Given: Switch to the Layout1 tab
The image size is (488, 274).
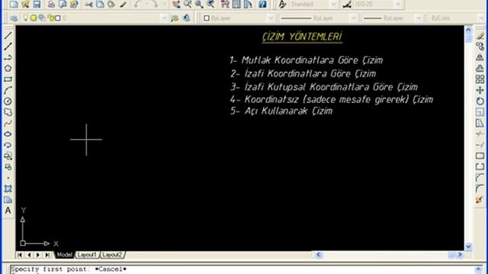Looking at the screenshot, I should 87,255.
